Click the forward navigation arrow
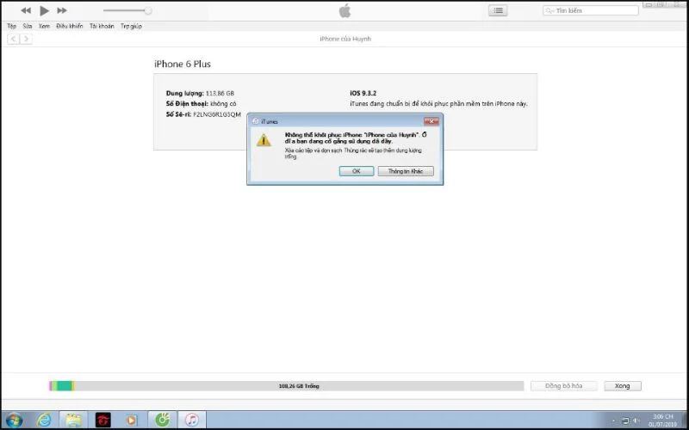 26,39
